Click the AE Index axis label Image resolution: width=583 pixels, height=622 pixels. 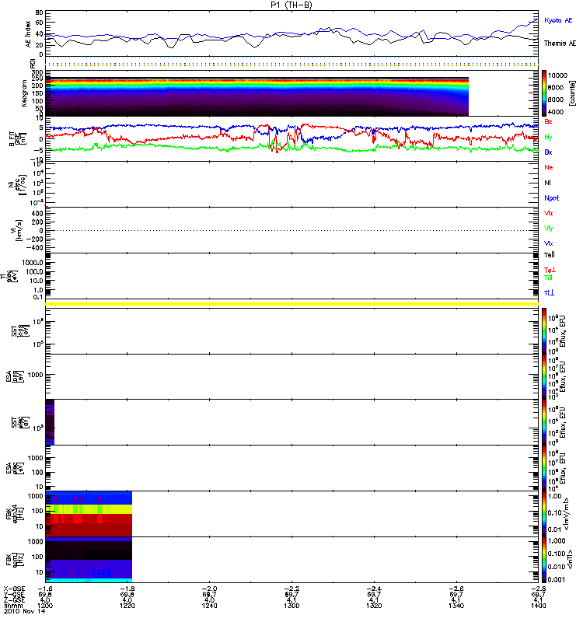pos(28,34)
